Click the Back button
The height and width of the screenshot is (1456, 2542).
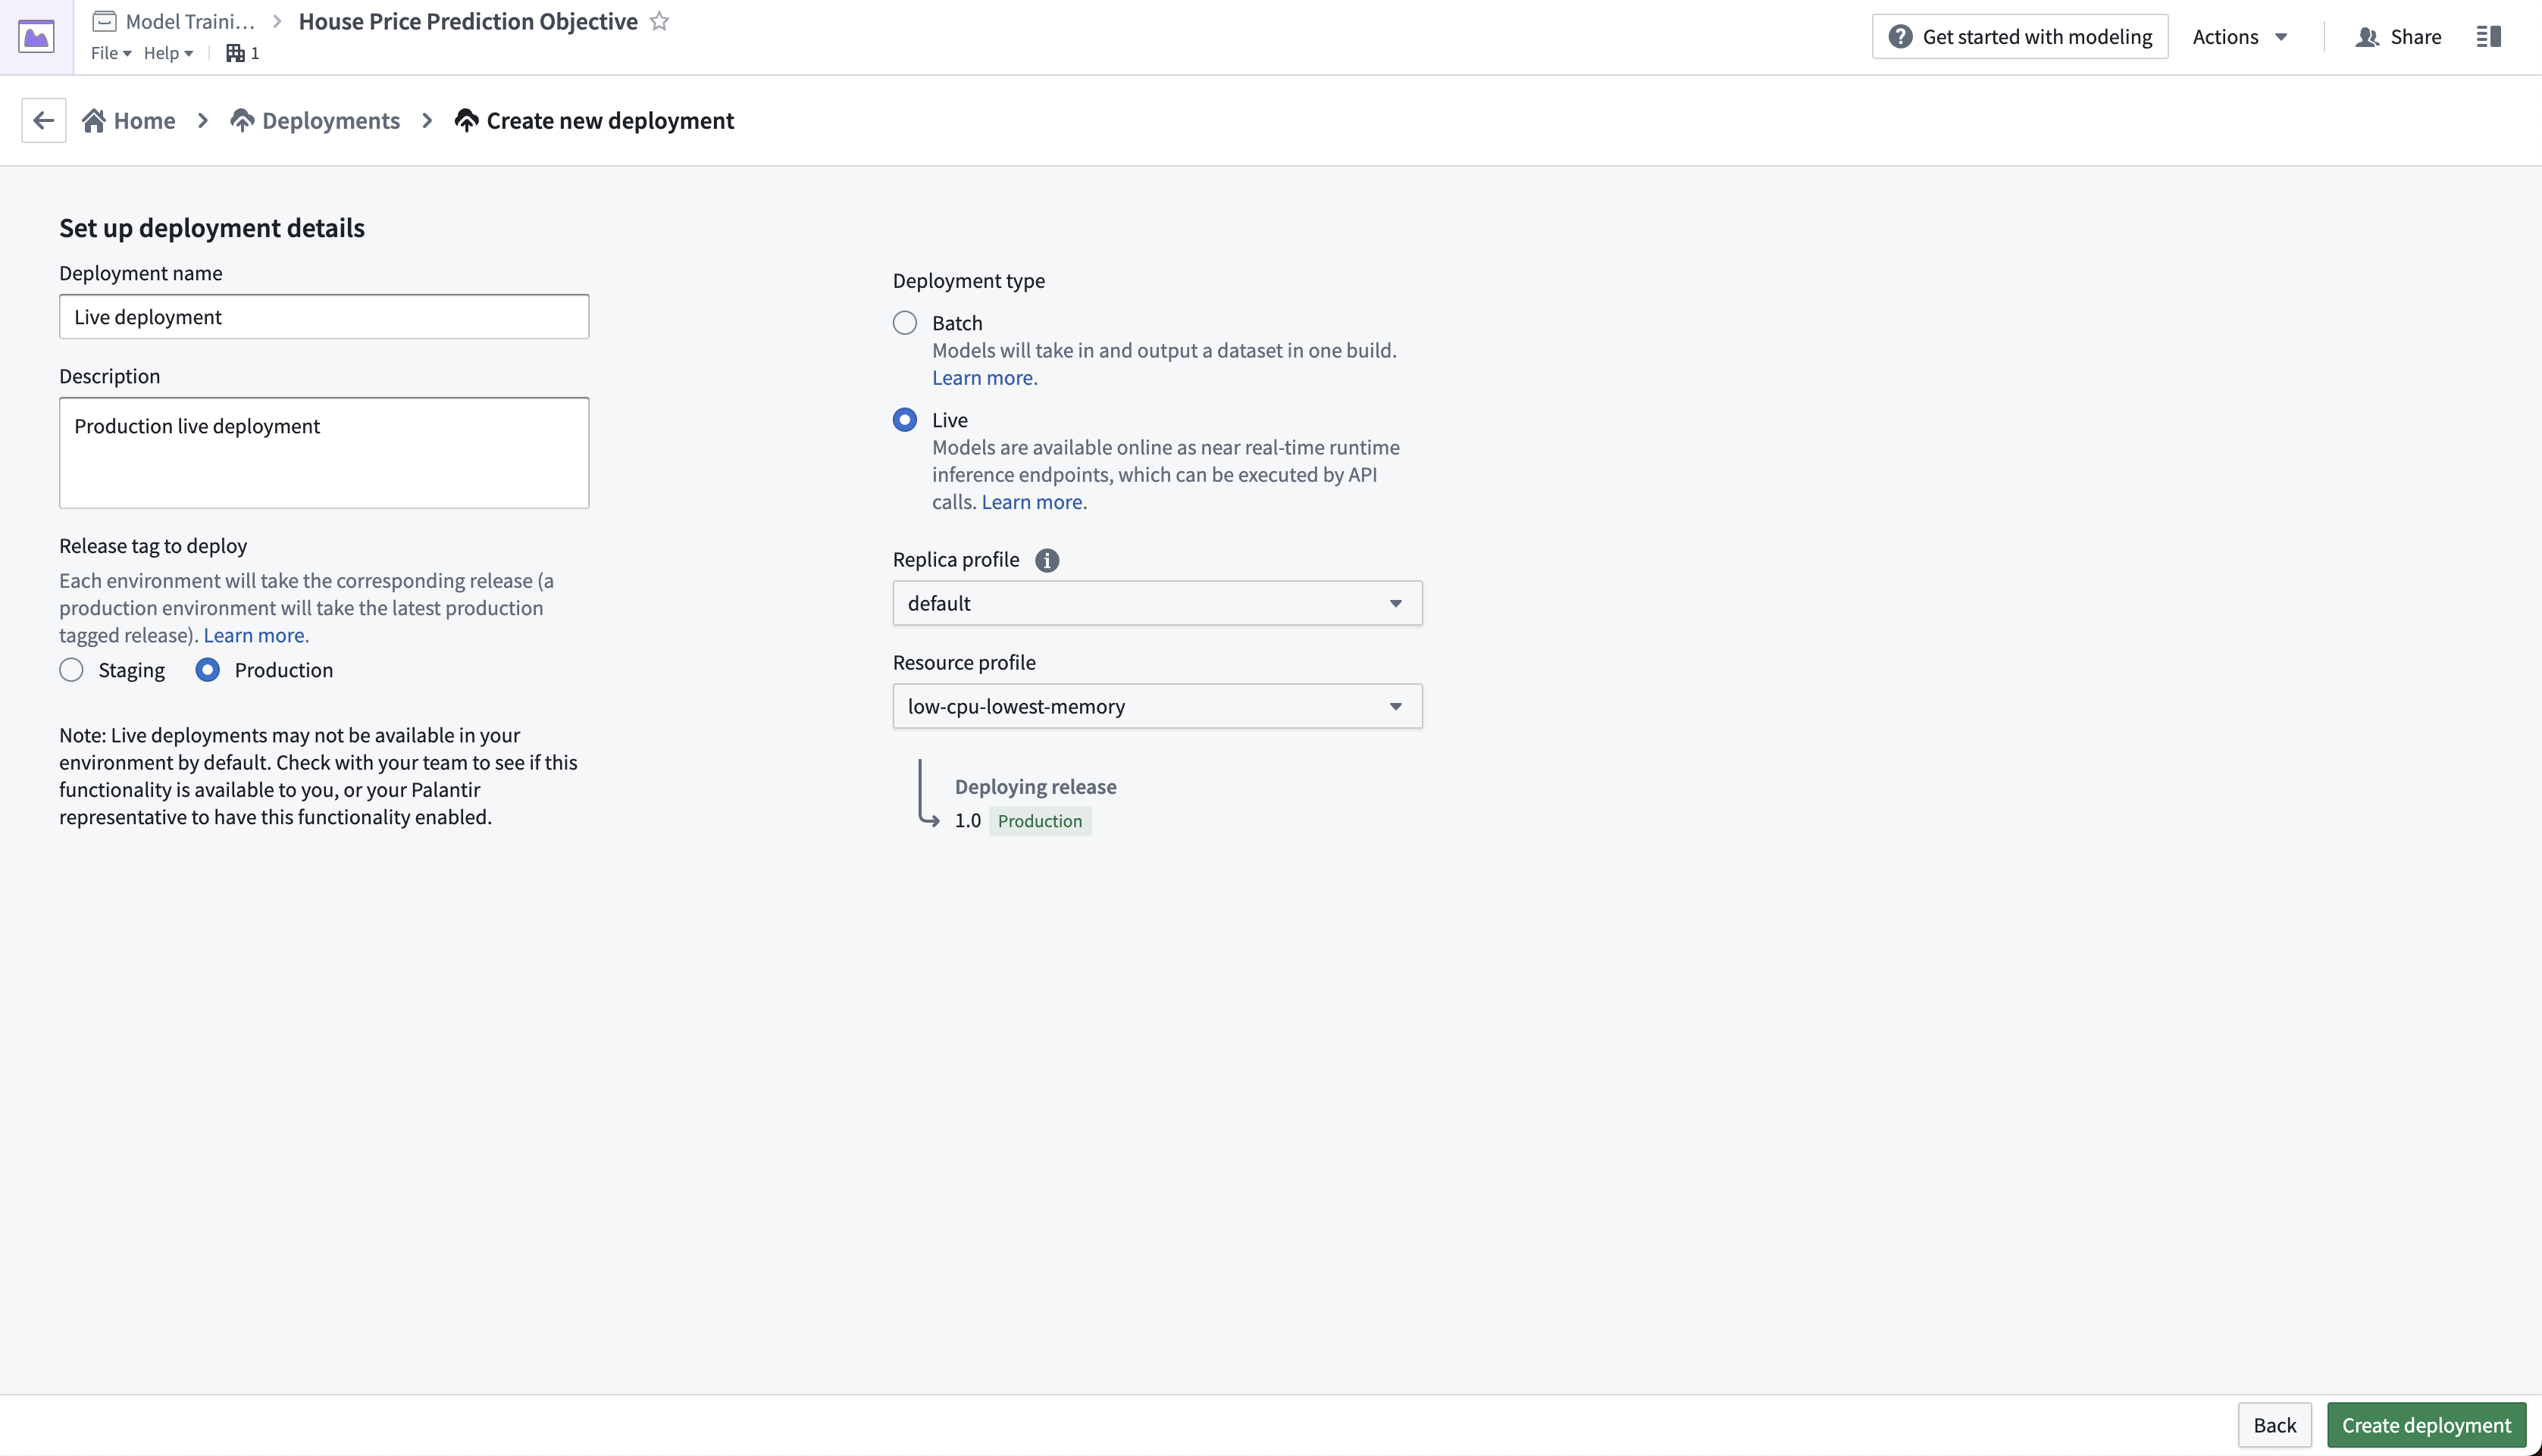[x=2274, y=1425]
